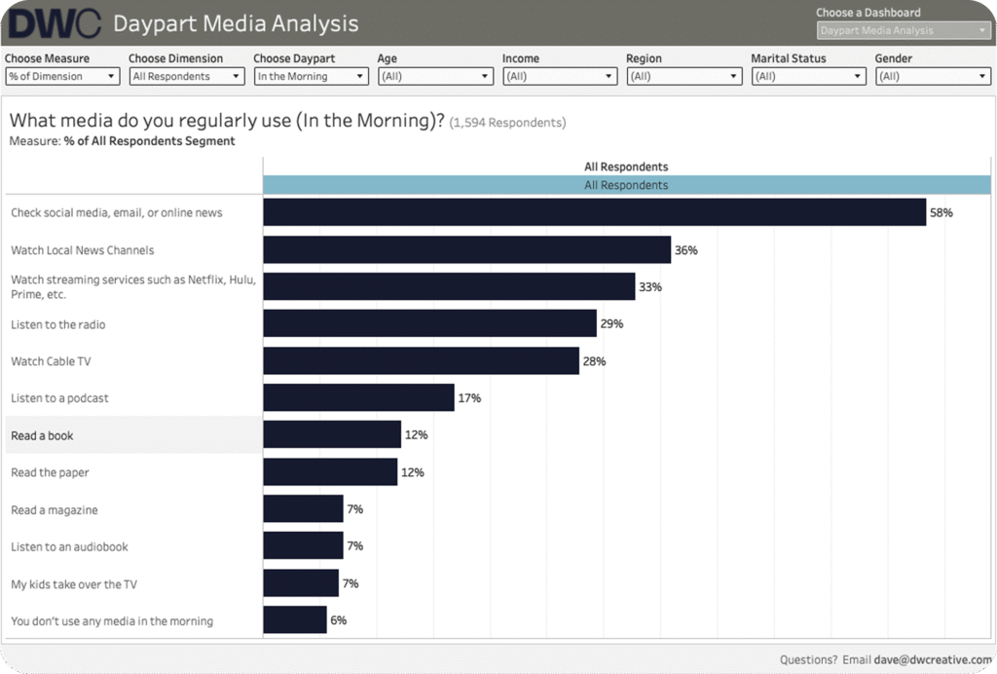Expand the Marital Status filter dropdown
997x674 pixels.
click(809, 76)
